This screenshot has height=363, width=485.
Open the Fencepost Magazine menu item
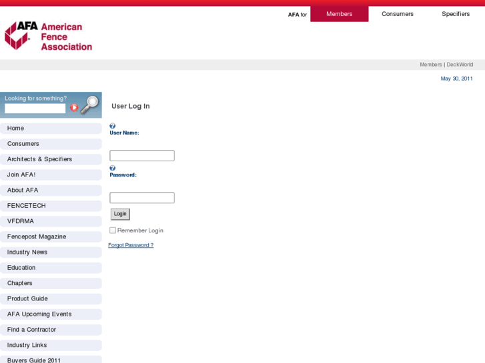tap(51, 236)
